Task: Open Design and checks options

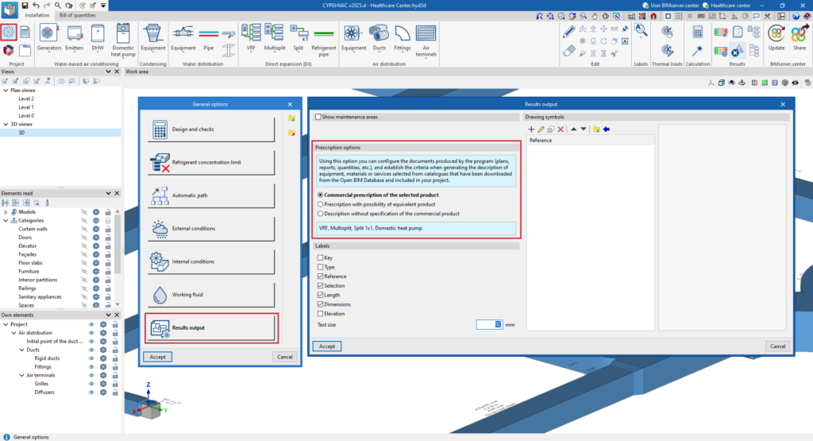Action: [x=211, y=130]
